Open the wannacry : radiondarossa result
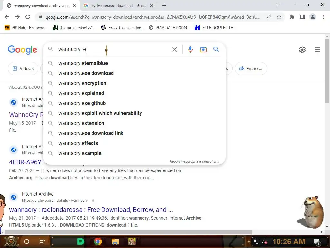This screenshot has width=330, height=248. click(x=91, y=210)
